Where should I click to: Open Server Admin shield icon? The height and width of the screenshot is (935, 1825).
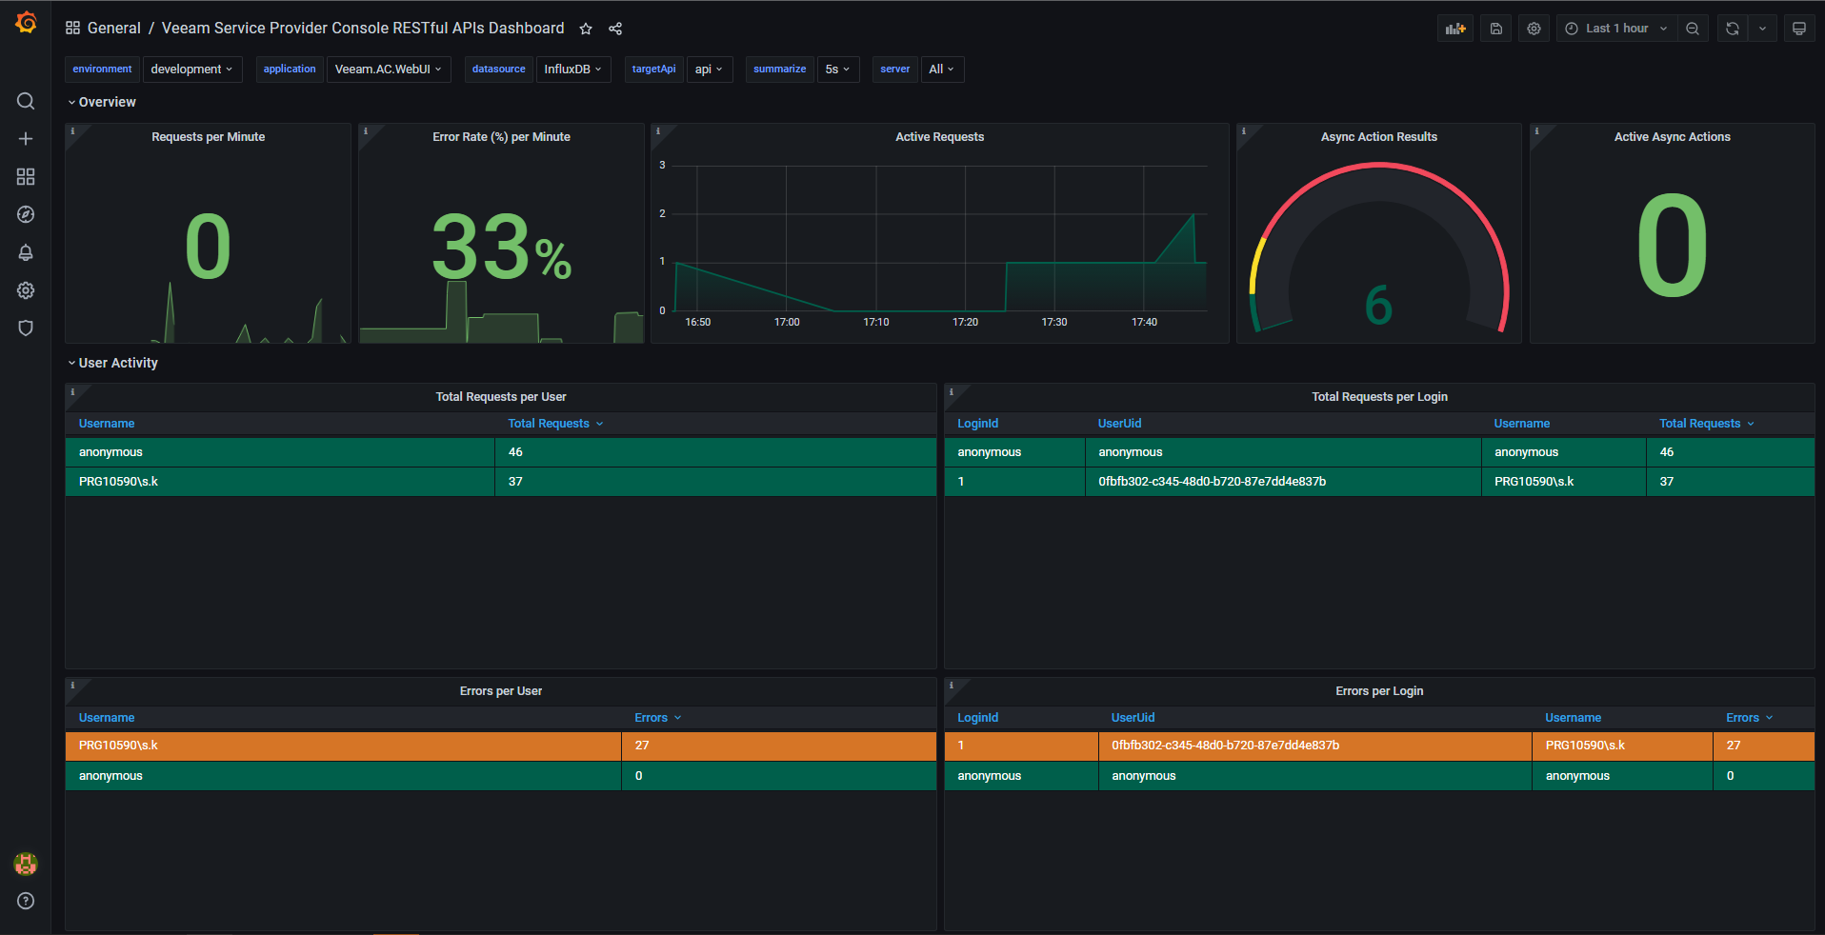click(x=26, y=328)
